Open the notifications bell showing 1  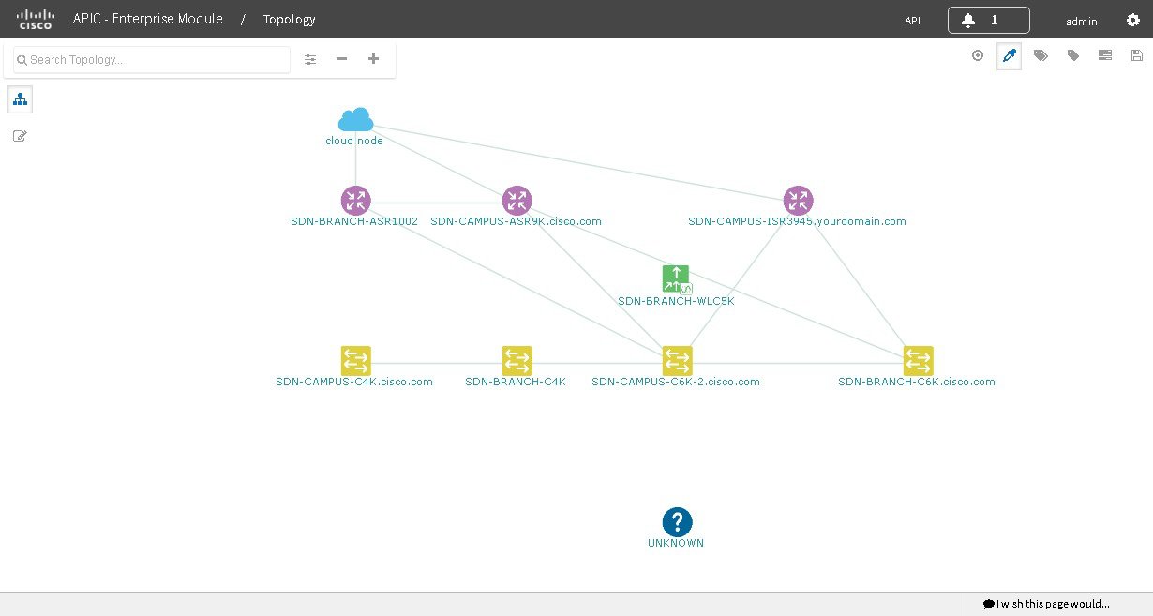(x=988, y=20)
